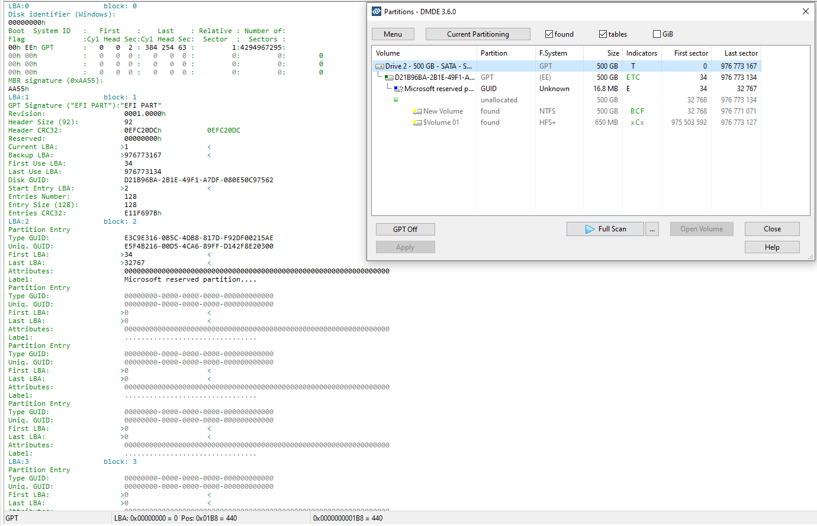Toggle the found checkbox
The height and width of the screenshot is (526, 817).
(x=549, y=34)
